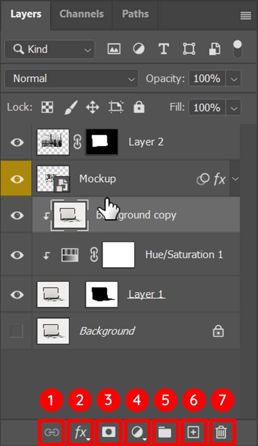Hide Layer 2 with eye icon
The width and height of the screenshot is (258, 446).
[17, 142]
